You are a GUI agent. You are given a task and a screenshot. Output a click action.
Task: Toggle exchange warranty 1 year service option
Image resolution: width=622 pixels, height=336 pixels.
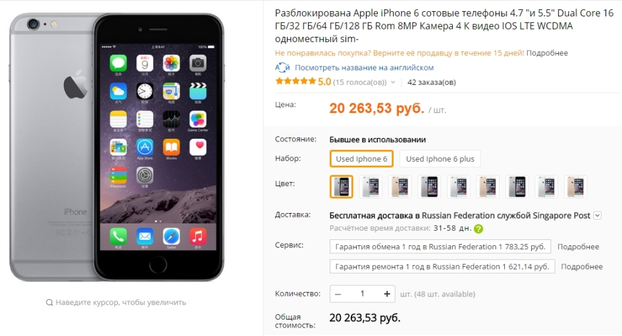click(x=440, y=247)
